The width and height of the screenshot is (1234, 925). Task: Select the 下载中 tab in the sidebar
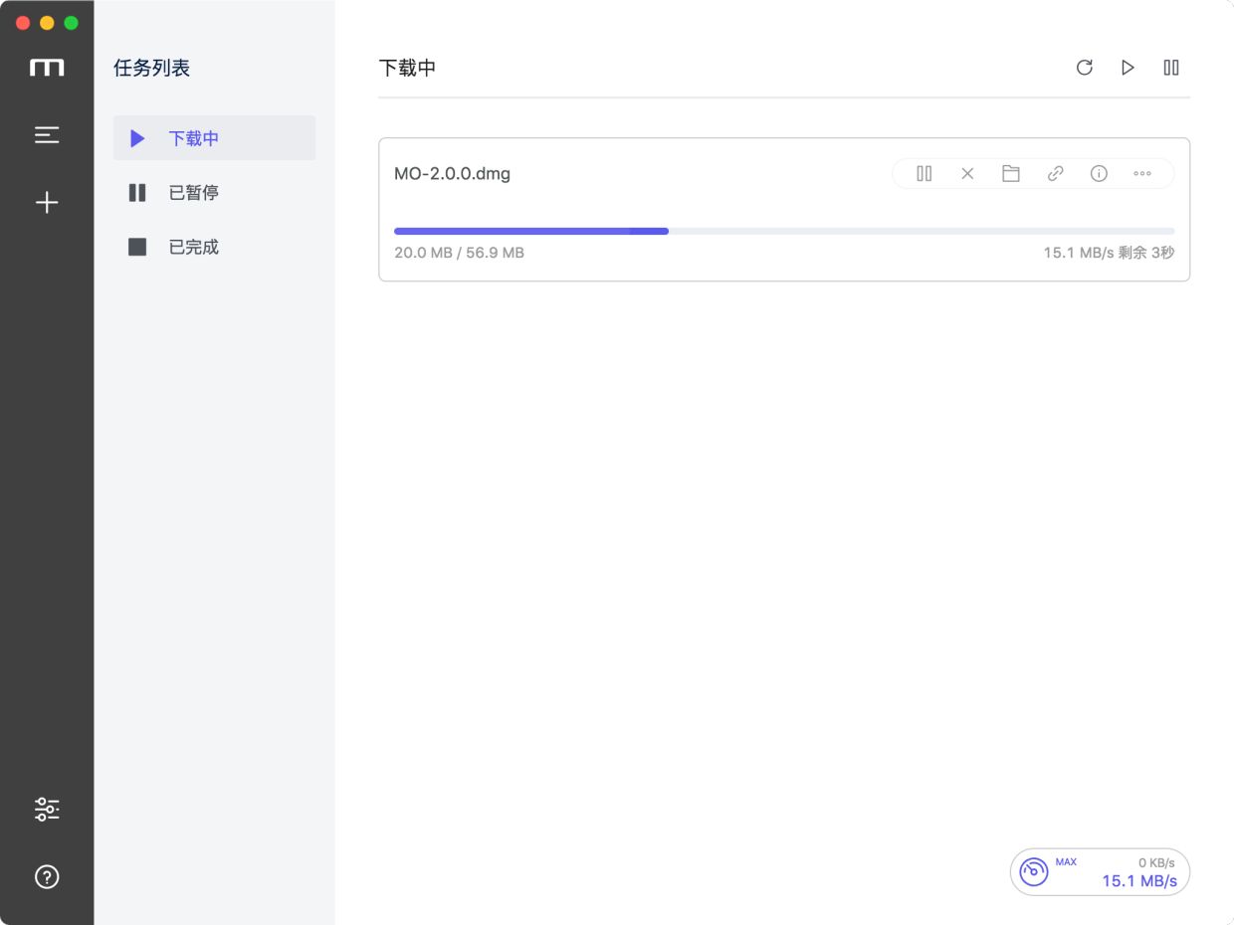pyautogui.click(x=214, y=138)
